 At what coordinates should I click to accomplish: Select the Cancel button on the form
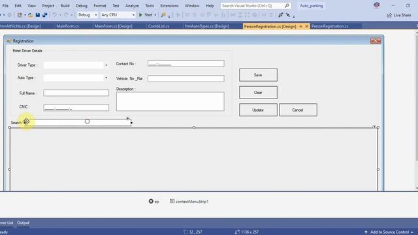point(298,110)
